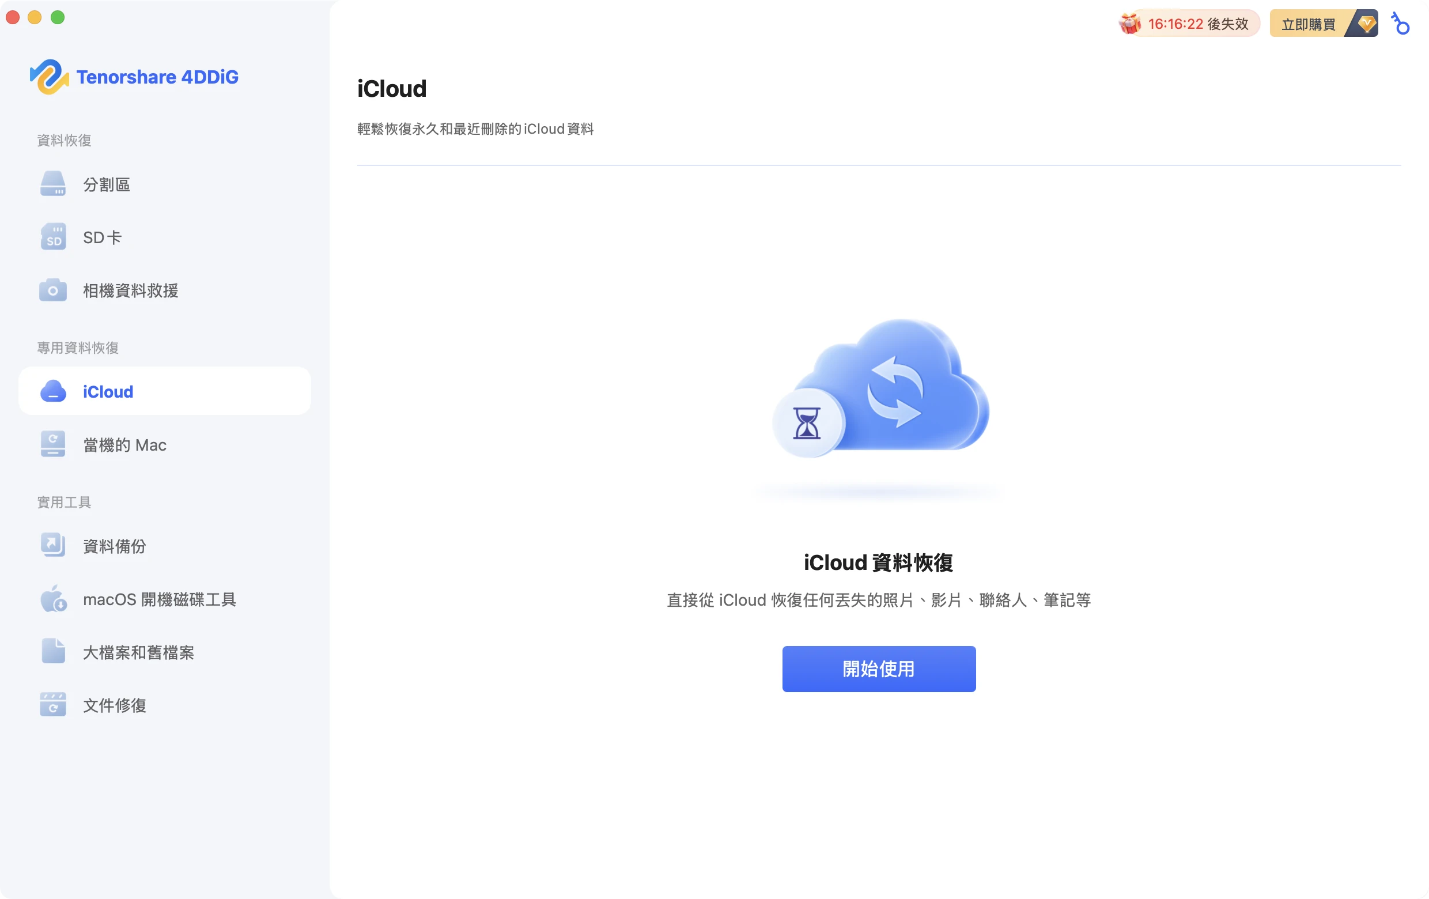This screenshot has width=1429, height=899.
Task: Click the 當機的 Mac computer icon
Action: click(53, 444)
